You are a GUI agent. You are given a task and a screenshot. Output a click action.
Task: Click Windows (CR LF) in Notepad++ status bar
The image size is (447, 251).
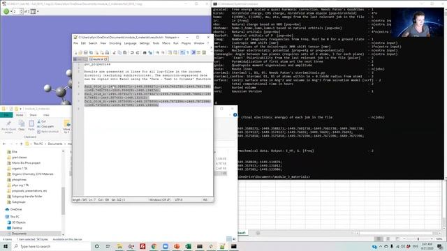pyautogui.click(x=160, y=200)
